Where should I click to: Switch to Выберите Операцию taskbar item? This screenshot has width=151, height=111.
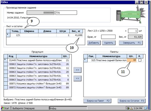[30, 108]
